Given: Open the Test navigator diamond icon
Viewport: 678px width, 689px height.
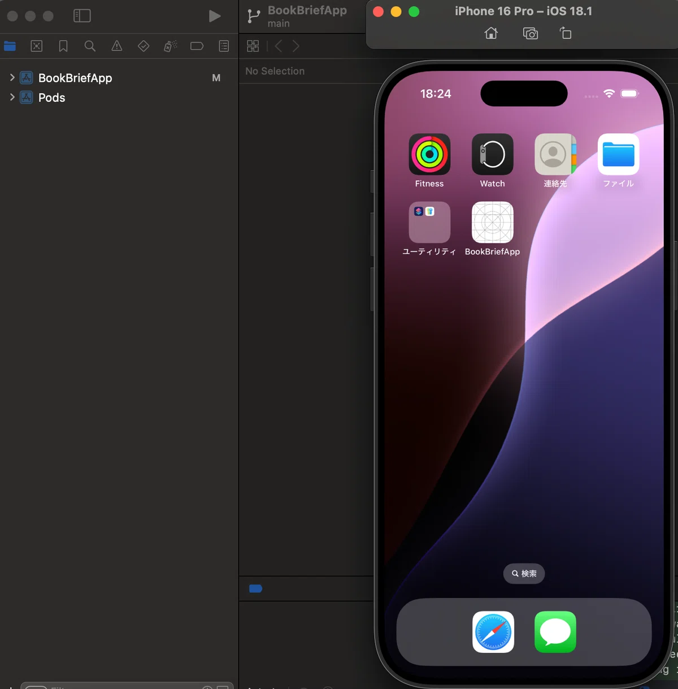Looking at the screenshot, I should coord(144,46).
